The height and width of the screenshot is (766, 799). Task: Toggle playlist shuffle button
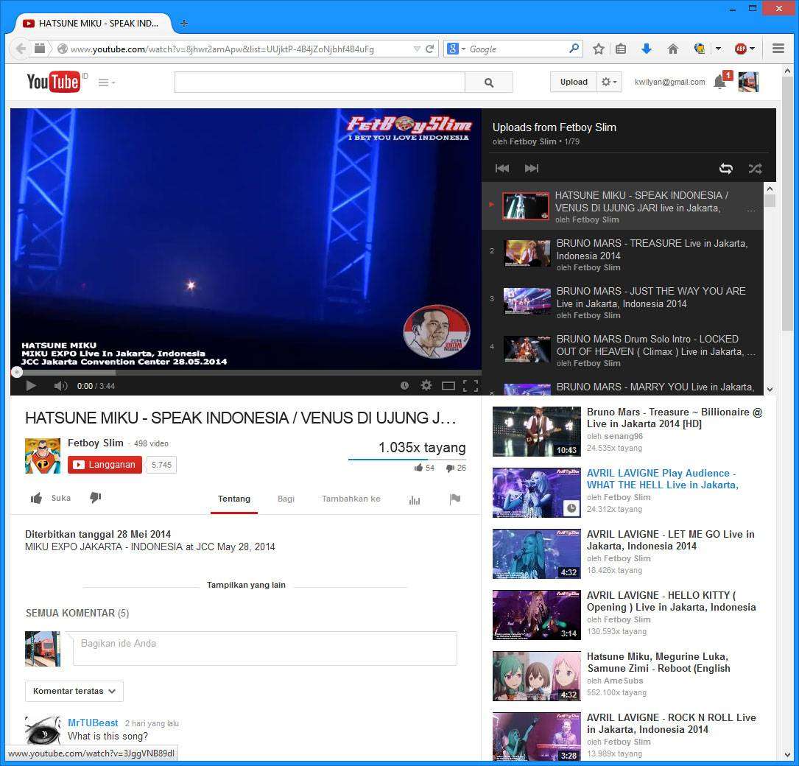tap(755, 168)
